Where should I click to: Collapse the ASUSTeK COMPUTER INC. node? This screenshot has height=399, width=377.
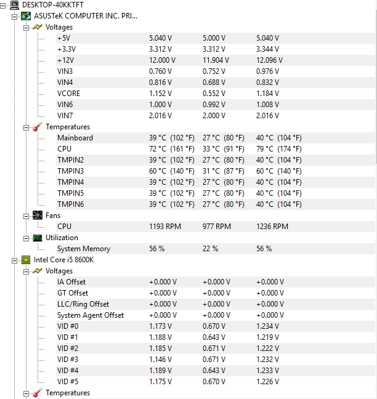pos(15,16)
